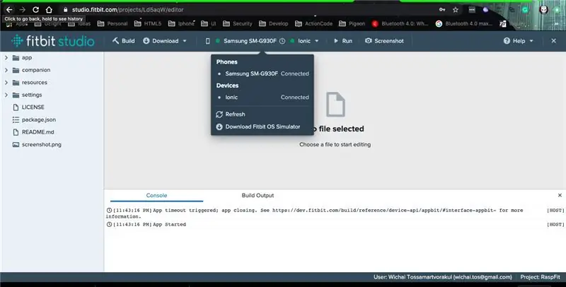Select the resources folder icon

coord(16,83)
